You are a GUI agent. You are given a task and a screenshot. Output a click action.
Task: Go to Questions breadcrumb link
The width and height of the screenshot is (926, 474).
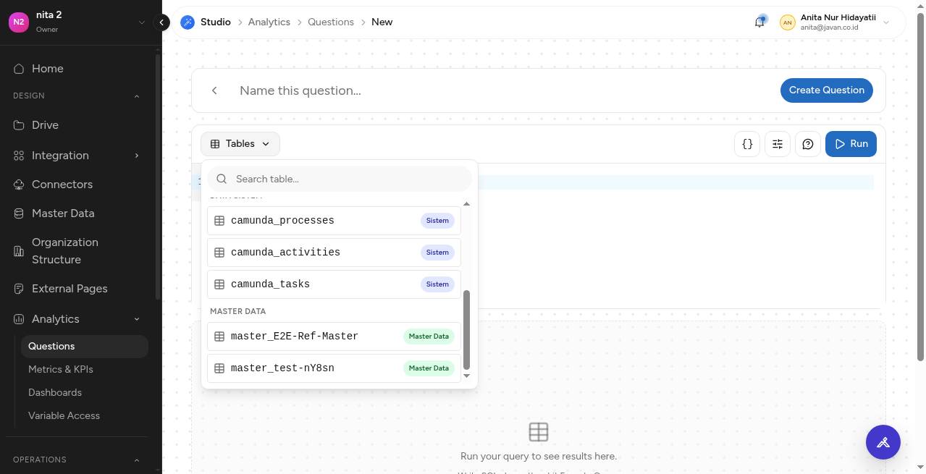coord(331,22)
